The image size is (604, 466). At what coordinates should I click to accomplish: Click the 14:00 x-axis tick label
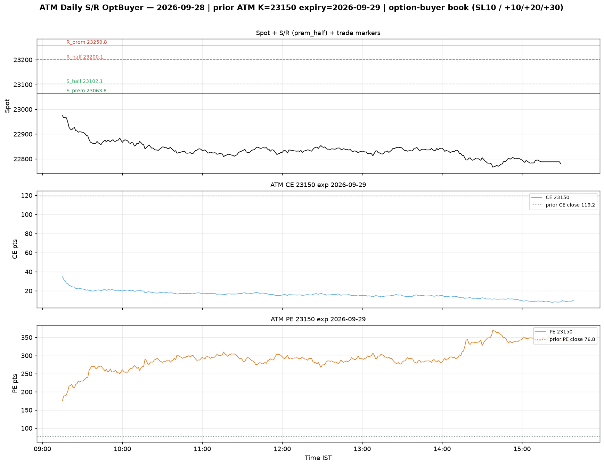(x=442, y=449)
